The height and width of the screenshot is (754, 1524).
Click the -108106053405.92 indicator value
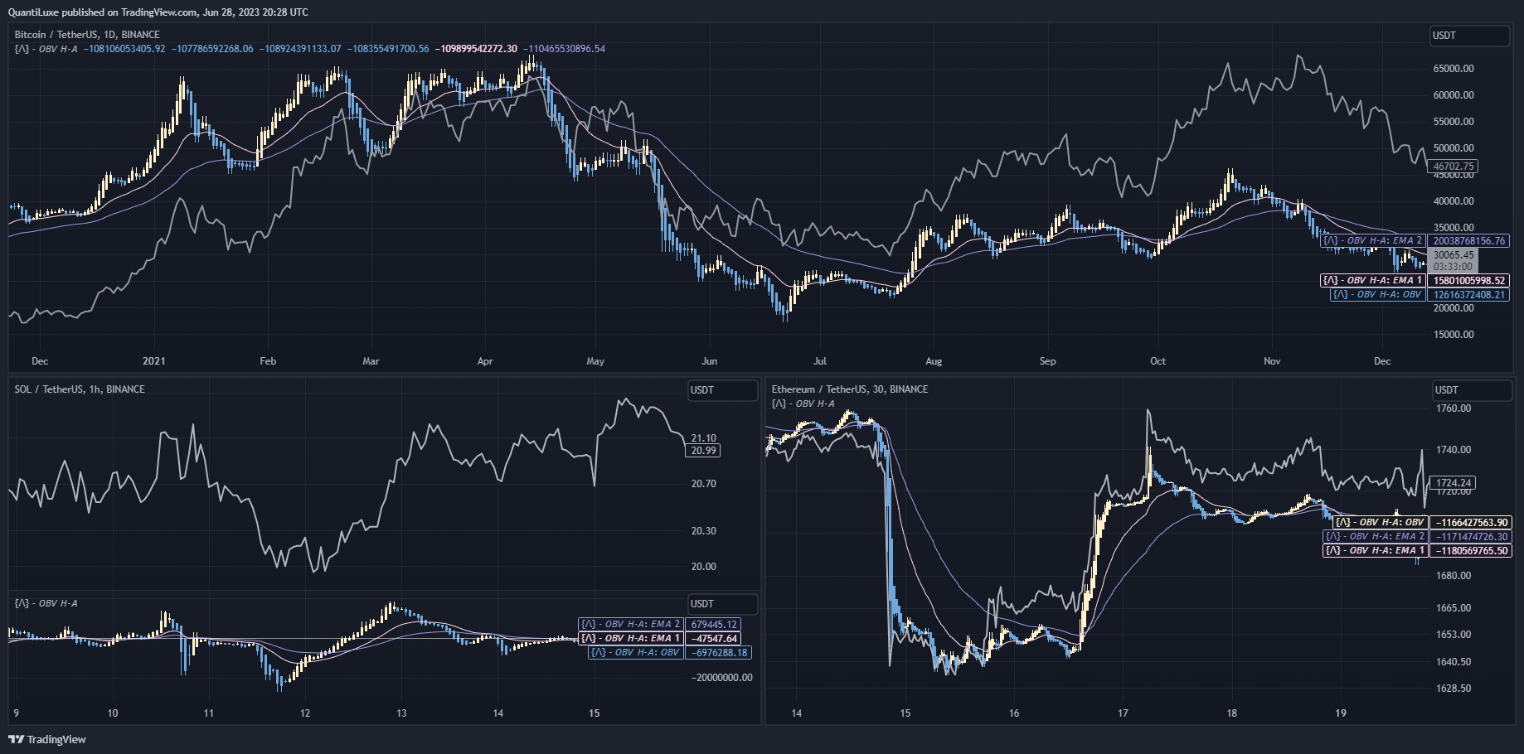coord(124,49)
